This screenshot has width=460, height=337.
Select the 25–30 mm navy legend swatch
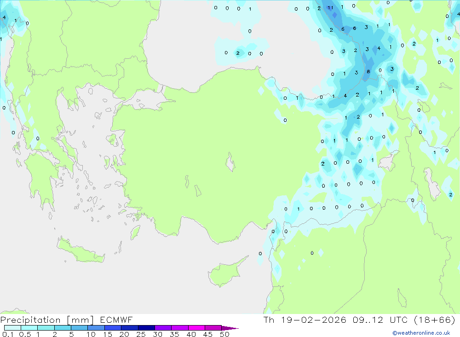point(146,328)
